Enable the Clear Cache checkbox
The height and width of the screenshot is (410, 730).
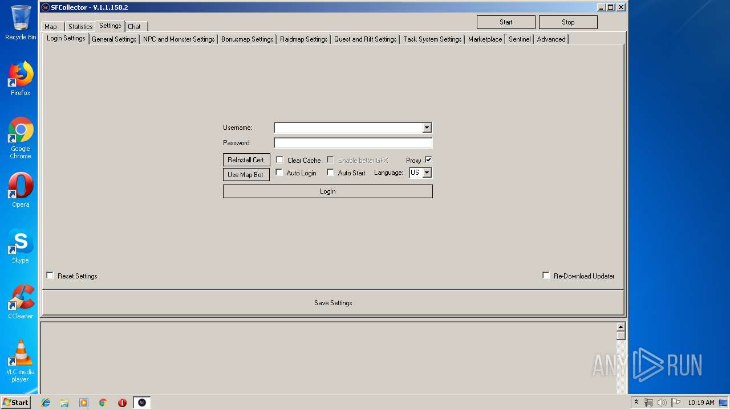pos(279,160)
